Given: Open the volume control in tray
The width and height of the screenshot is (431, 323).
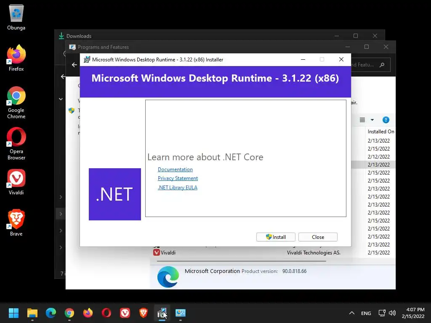Looking at the screenshot, I should [392, 313].
